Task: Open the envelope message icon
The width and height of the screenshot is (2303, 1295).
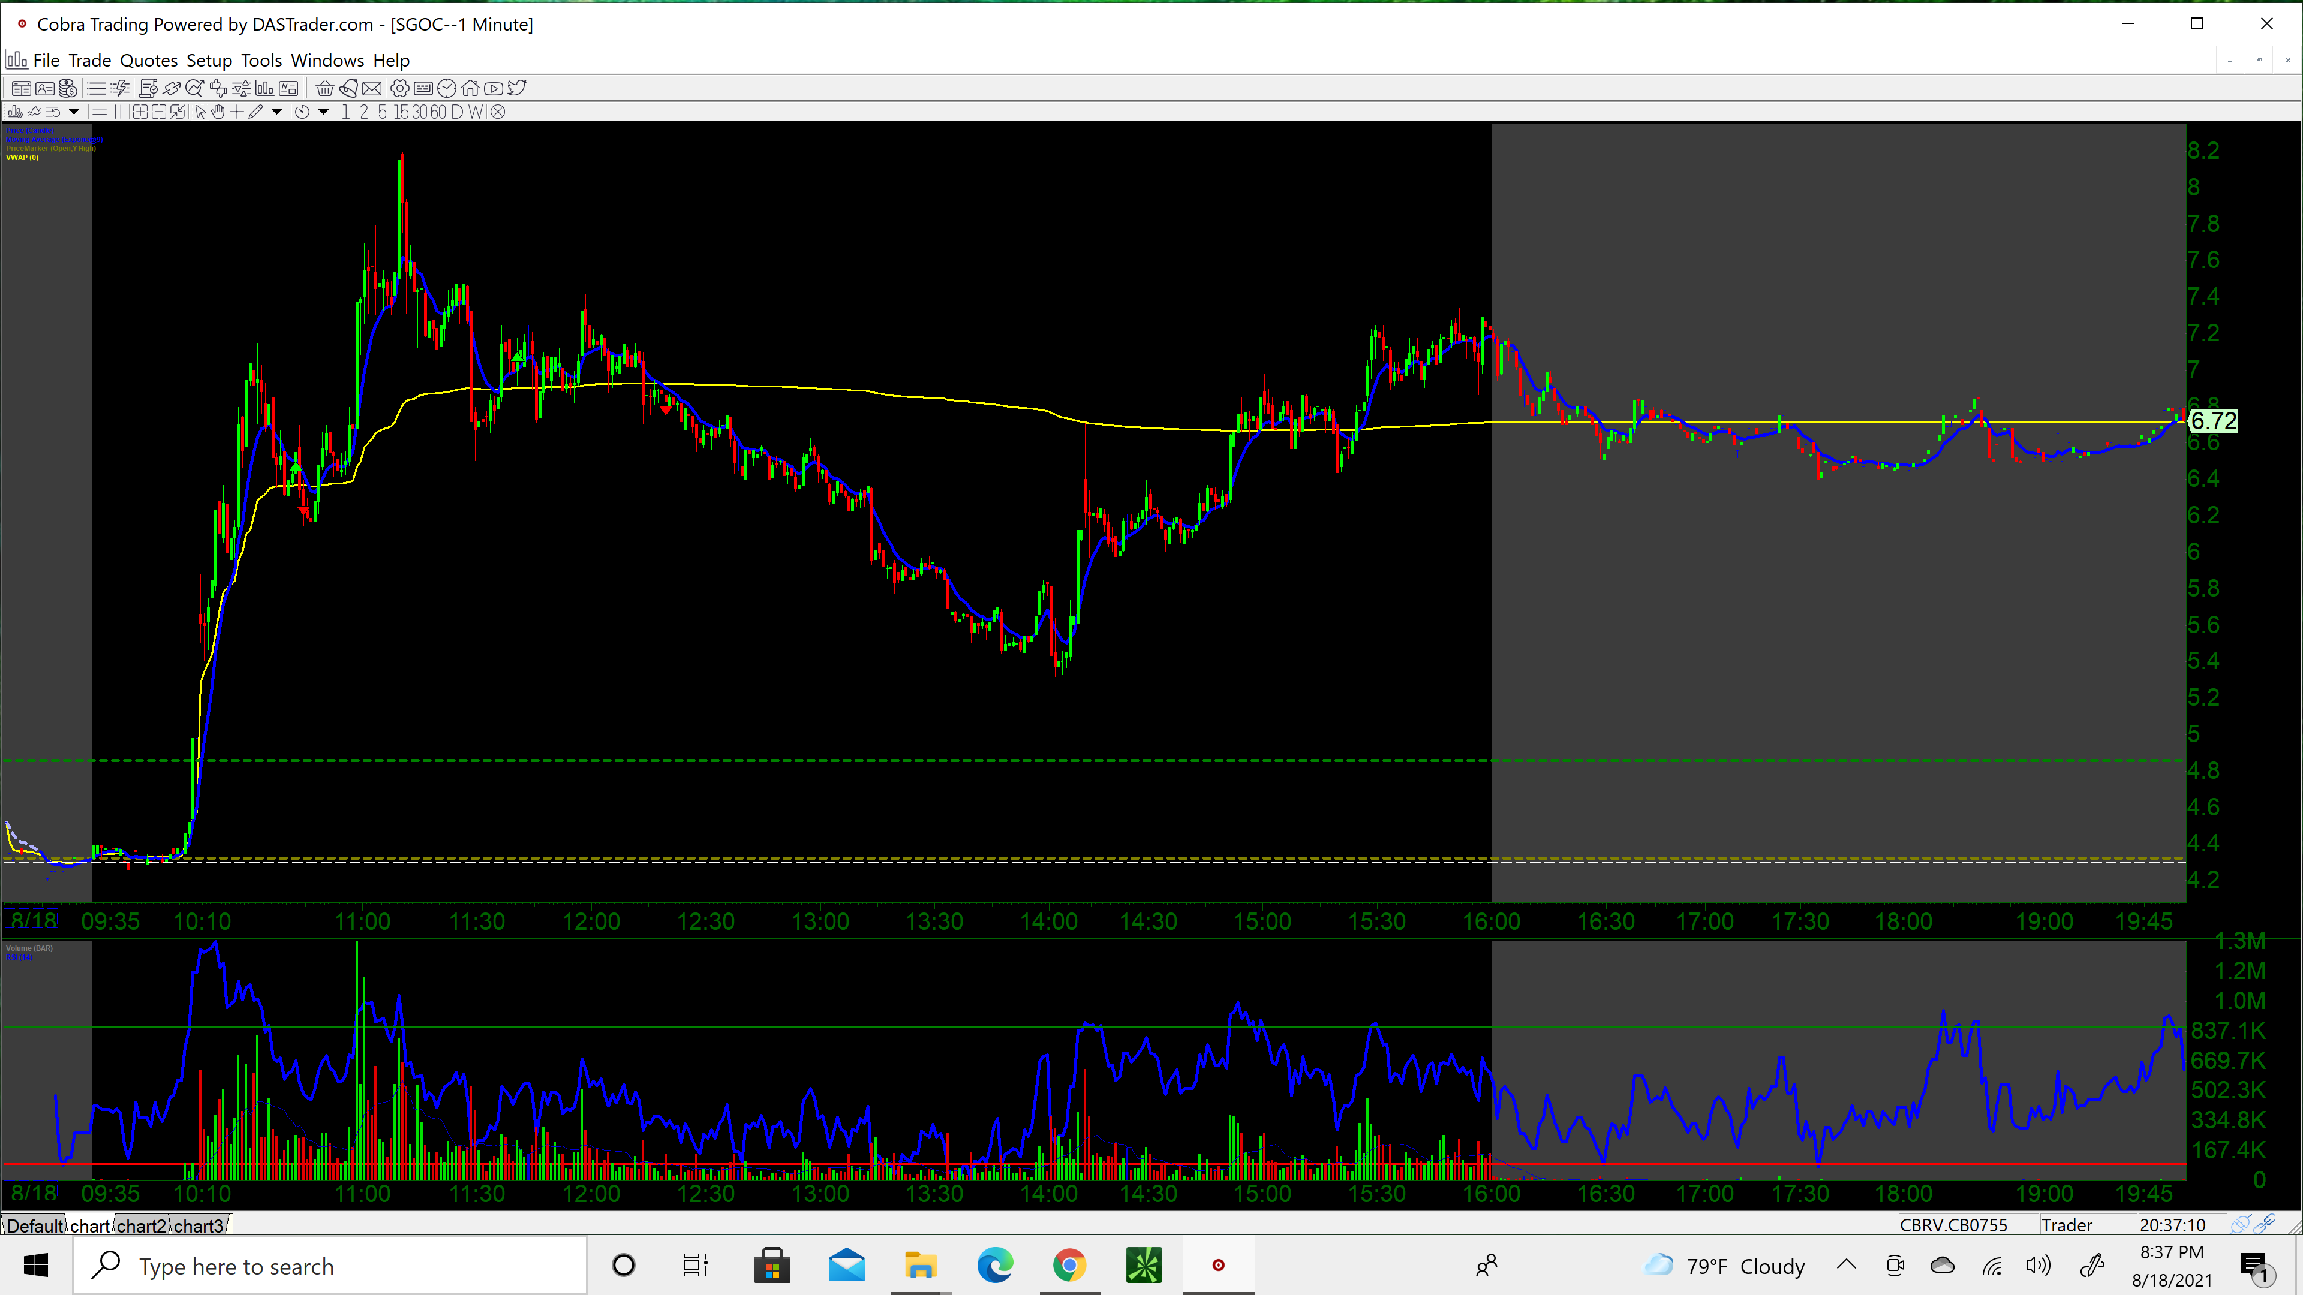Action: (372, 89)
